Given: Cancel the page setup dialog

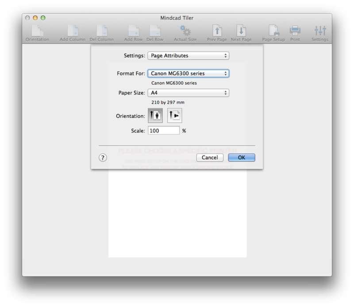Looking at the screenshot, I should pos(210,158).
